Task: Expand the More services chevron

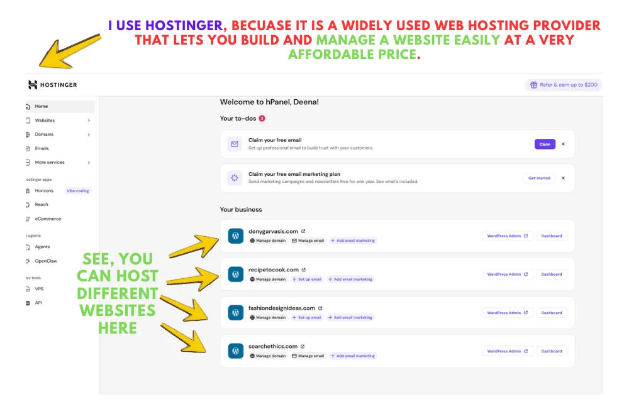Action: 89,163
